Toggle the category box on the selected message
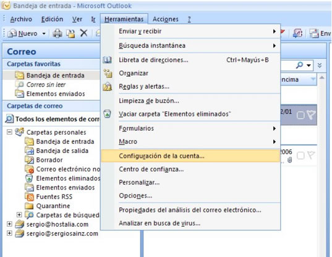This screenshot has width=332, height=257. pyautogui.click(x=300, y=115)
